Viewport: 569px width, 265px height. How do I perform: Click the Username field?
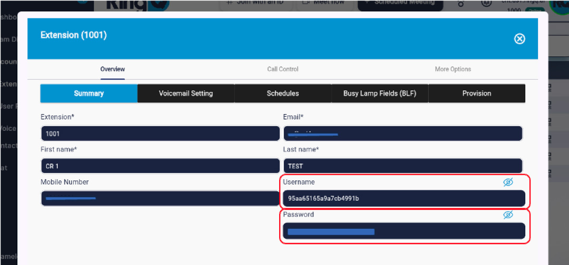point(404,198)
